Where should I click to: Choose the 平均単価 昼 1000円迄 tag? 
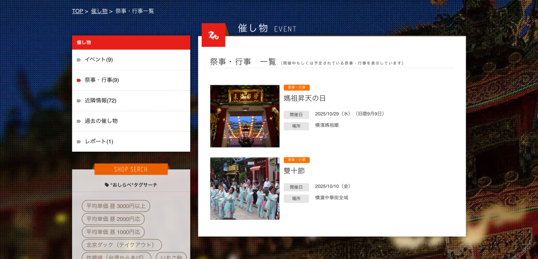point(113,232)
